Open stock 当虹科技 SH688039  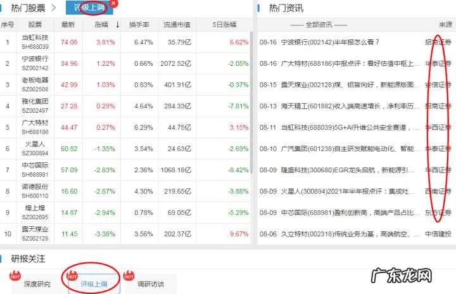35,42
